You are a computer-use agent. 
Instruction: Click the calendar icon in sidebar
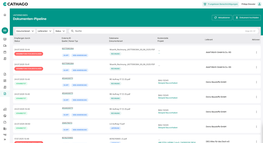click(x=5, y=52)
